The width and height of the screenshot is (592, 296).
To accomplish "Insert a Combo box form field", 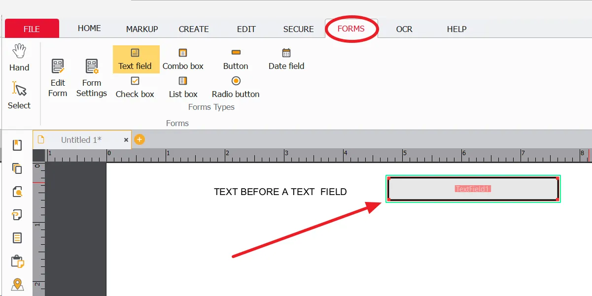I will (183, 59).
